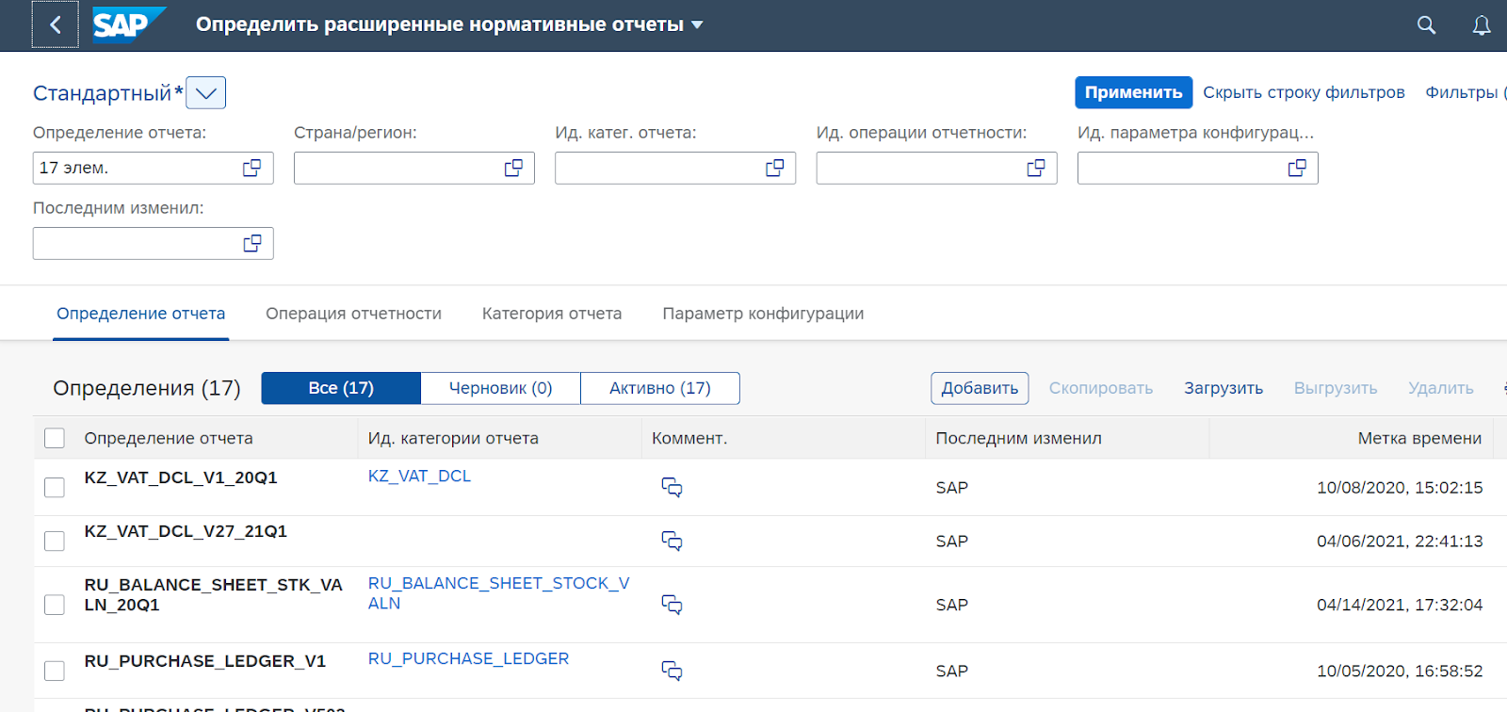Switch to Определение отчета tab
1507x712 pixels.
coord(140,314)
